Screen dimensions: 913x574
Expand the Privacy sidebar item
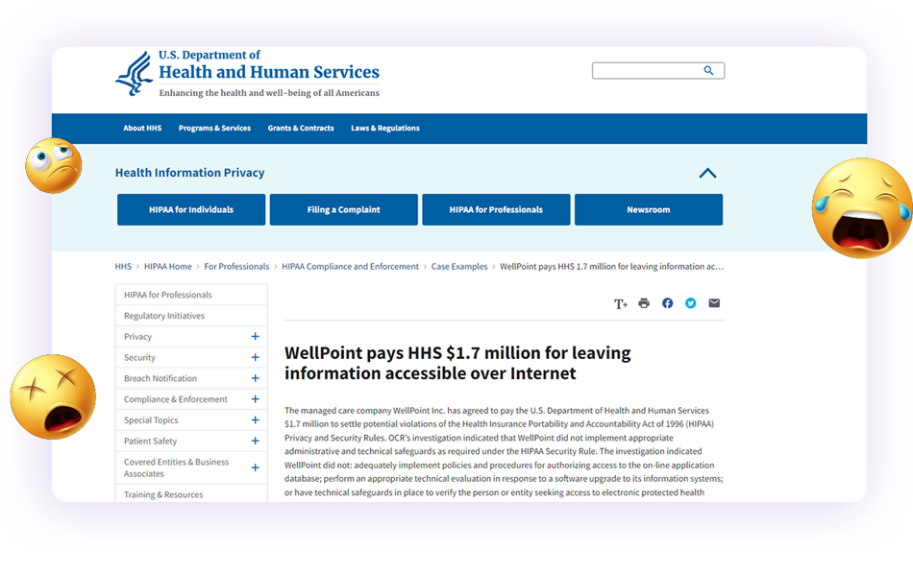255,336
